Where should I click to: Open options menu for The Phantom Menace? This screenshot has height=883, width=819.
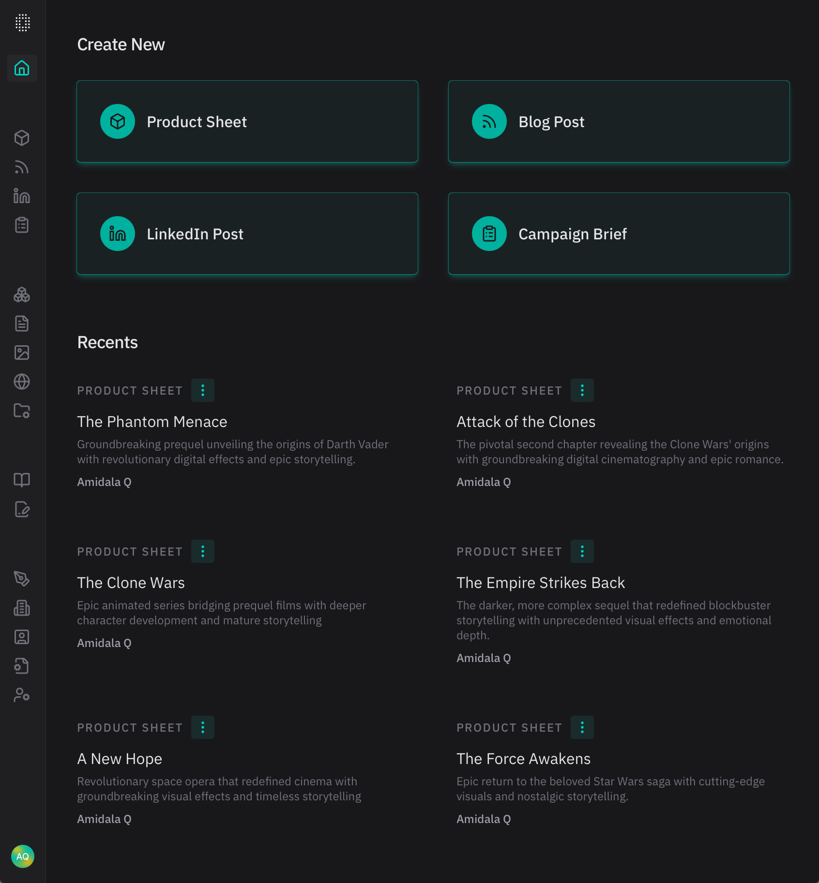203,390
